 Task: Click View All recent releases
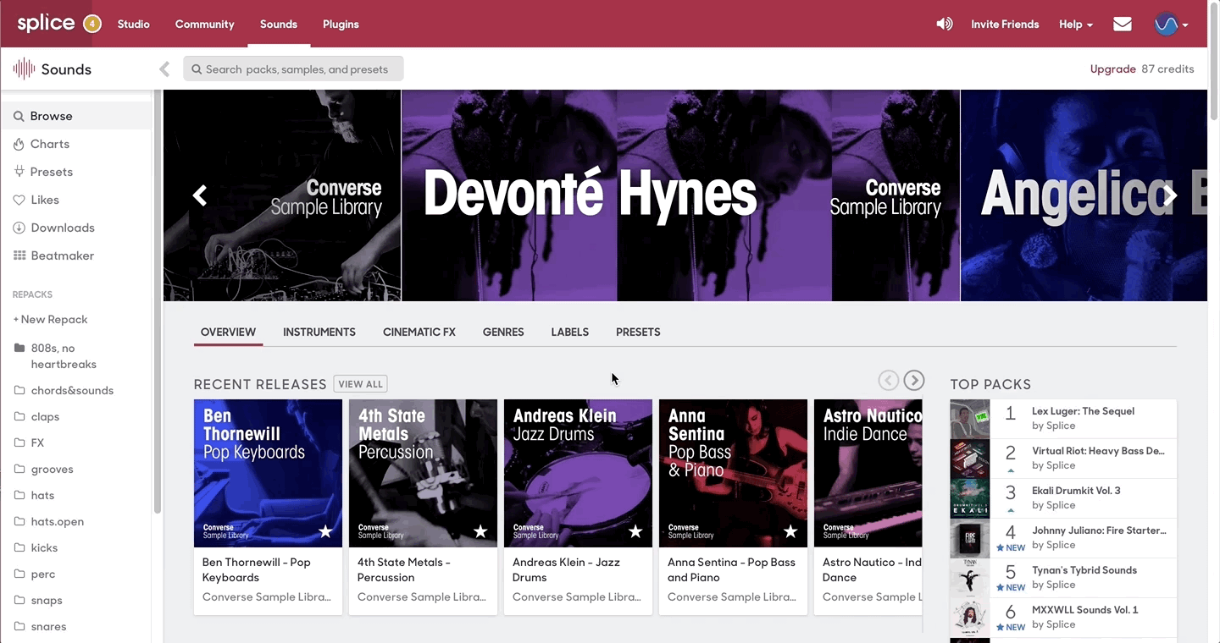361,384
